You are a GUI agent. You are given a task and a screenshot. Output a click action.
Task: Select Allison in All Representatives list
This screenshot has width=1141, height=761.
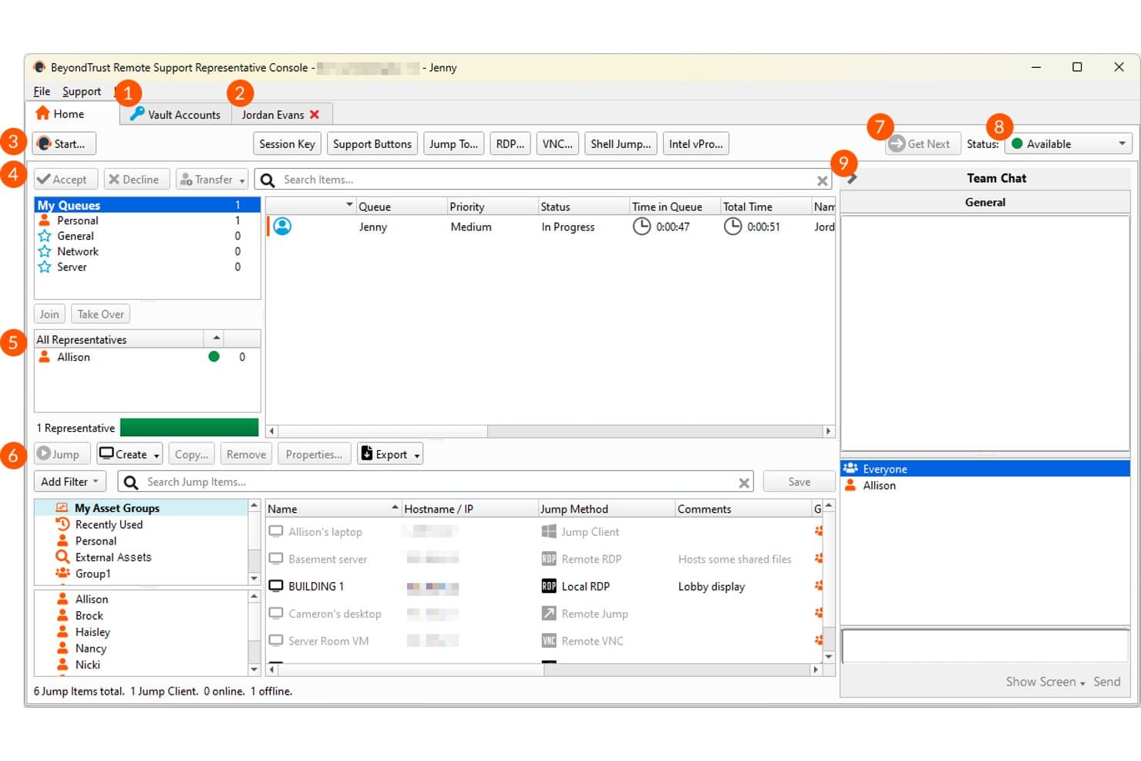(x=146, y=357)
